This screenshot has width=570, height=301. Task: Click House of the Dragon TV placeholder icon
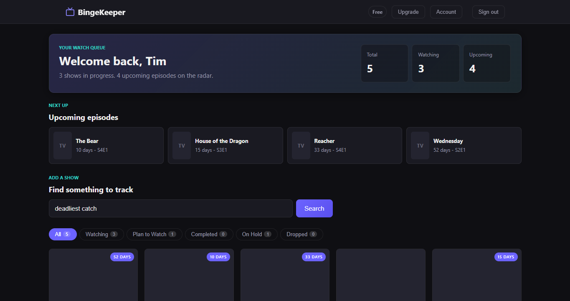[182, 145]
